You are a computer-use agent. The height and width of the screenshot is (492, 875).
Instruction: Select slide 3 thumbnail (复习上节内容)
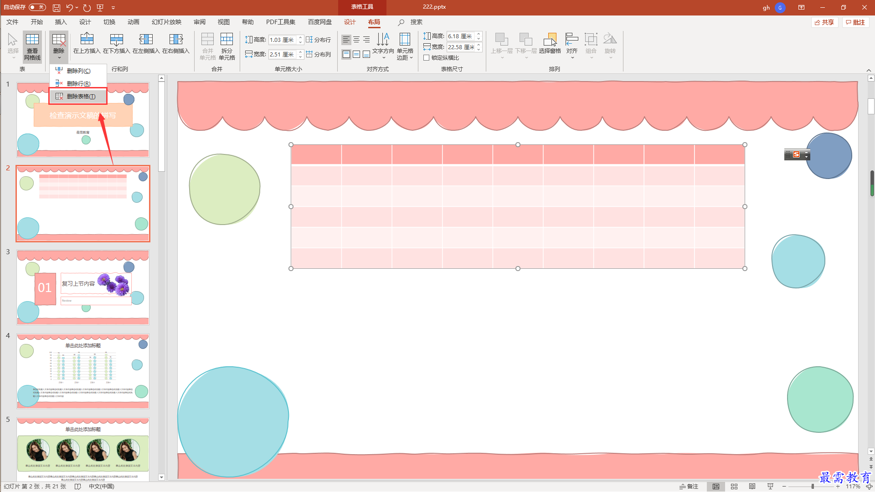click(x=83, y=287)
